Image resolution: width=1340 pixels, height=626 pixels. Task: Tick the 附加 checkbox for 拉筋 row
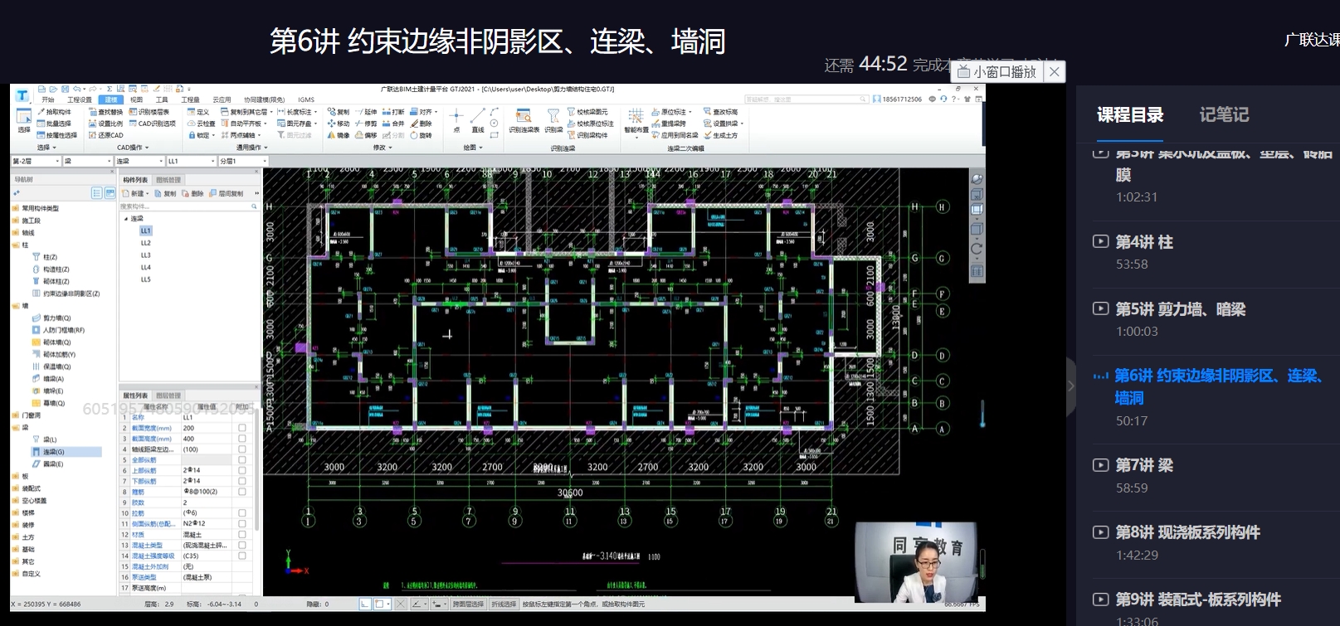(x=242, y=513)
